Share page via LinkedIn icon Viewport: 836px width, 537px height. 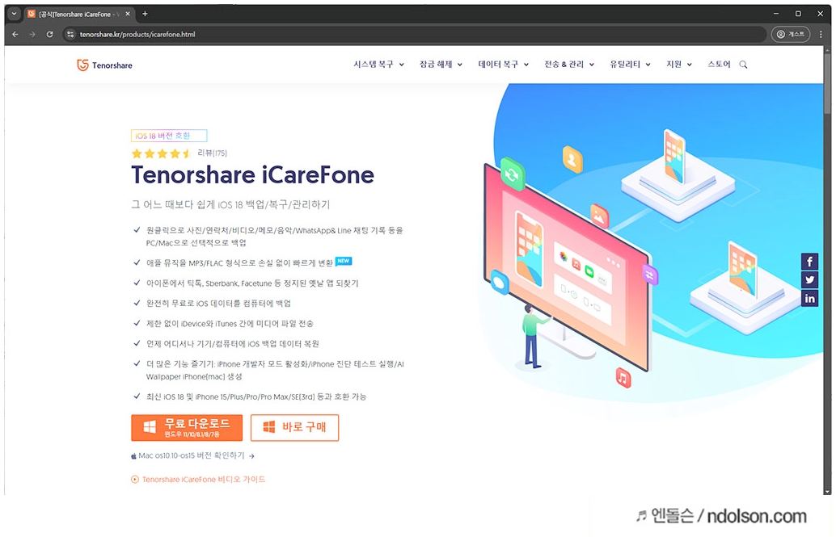[x=809, y=298]
